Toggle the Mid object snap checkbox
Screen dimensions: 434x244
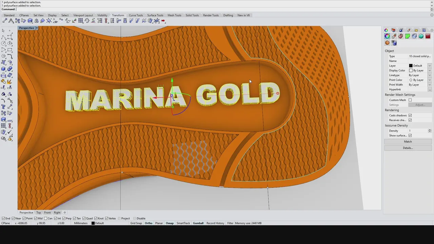[36, 218]
